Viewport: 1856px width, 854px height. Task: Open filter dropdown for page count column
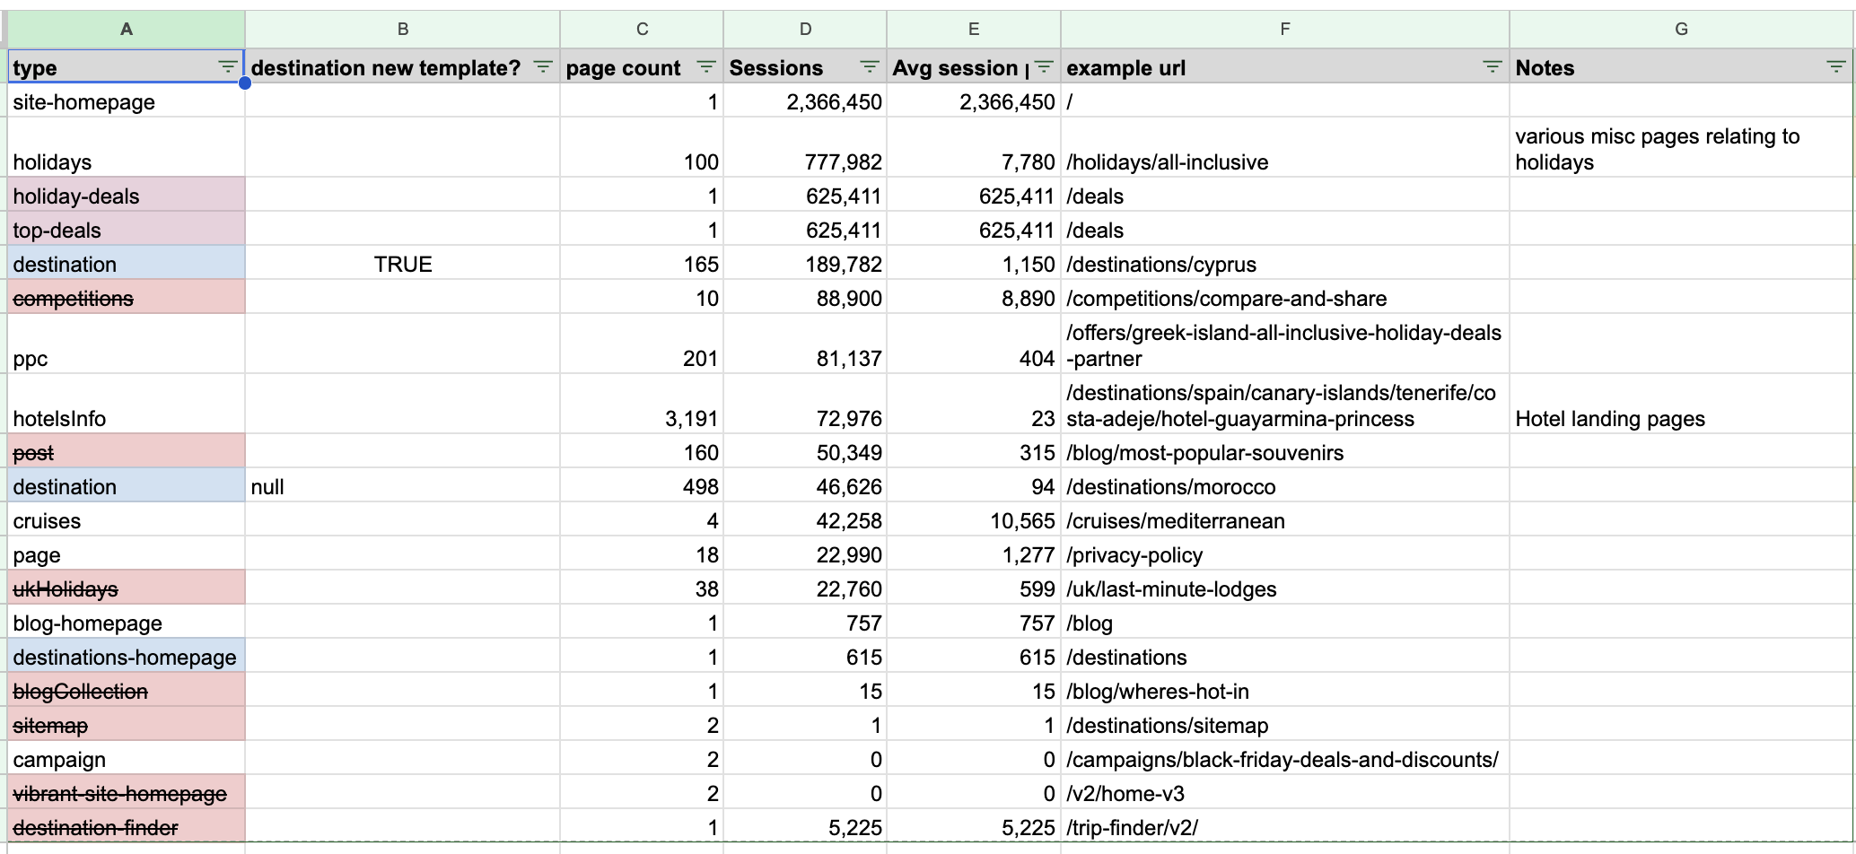[706, 67]
